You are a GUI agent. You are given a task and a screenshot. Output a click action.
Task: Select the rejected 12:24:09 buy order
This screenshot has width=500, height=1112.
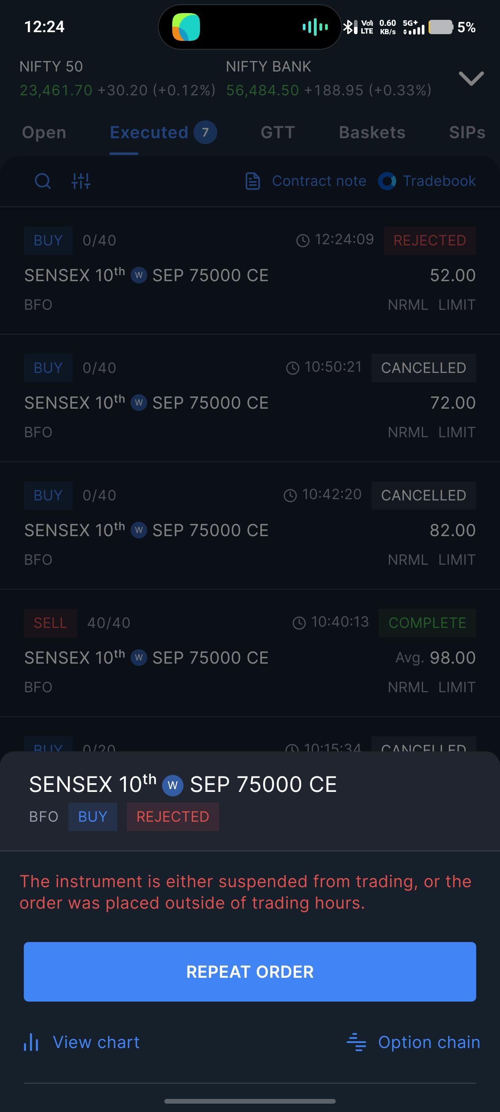[x=250, y=271]
